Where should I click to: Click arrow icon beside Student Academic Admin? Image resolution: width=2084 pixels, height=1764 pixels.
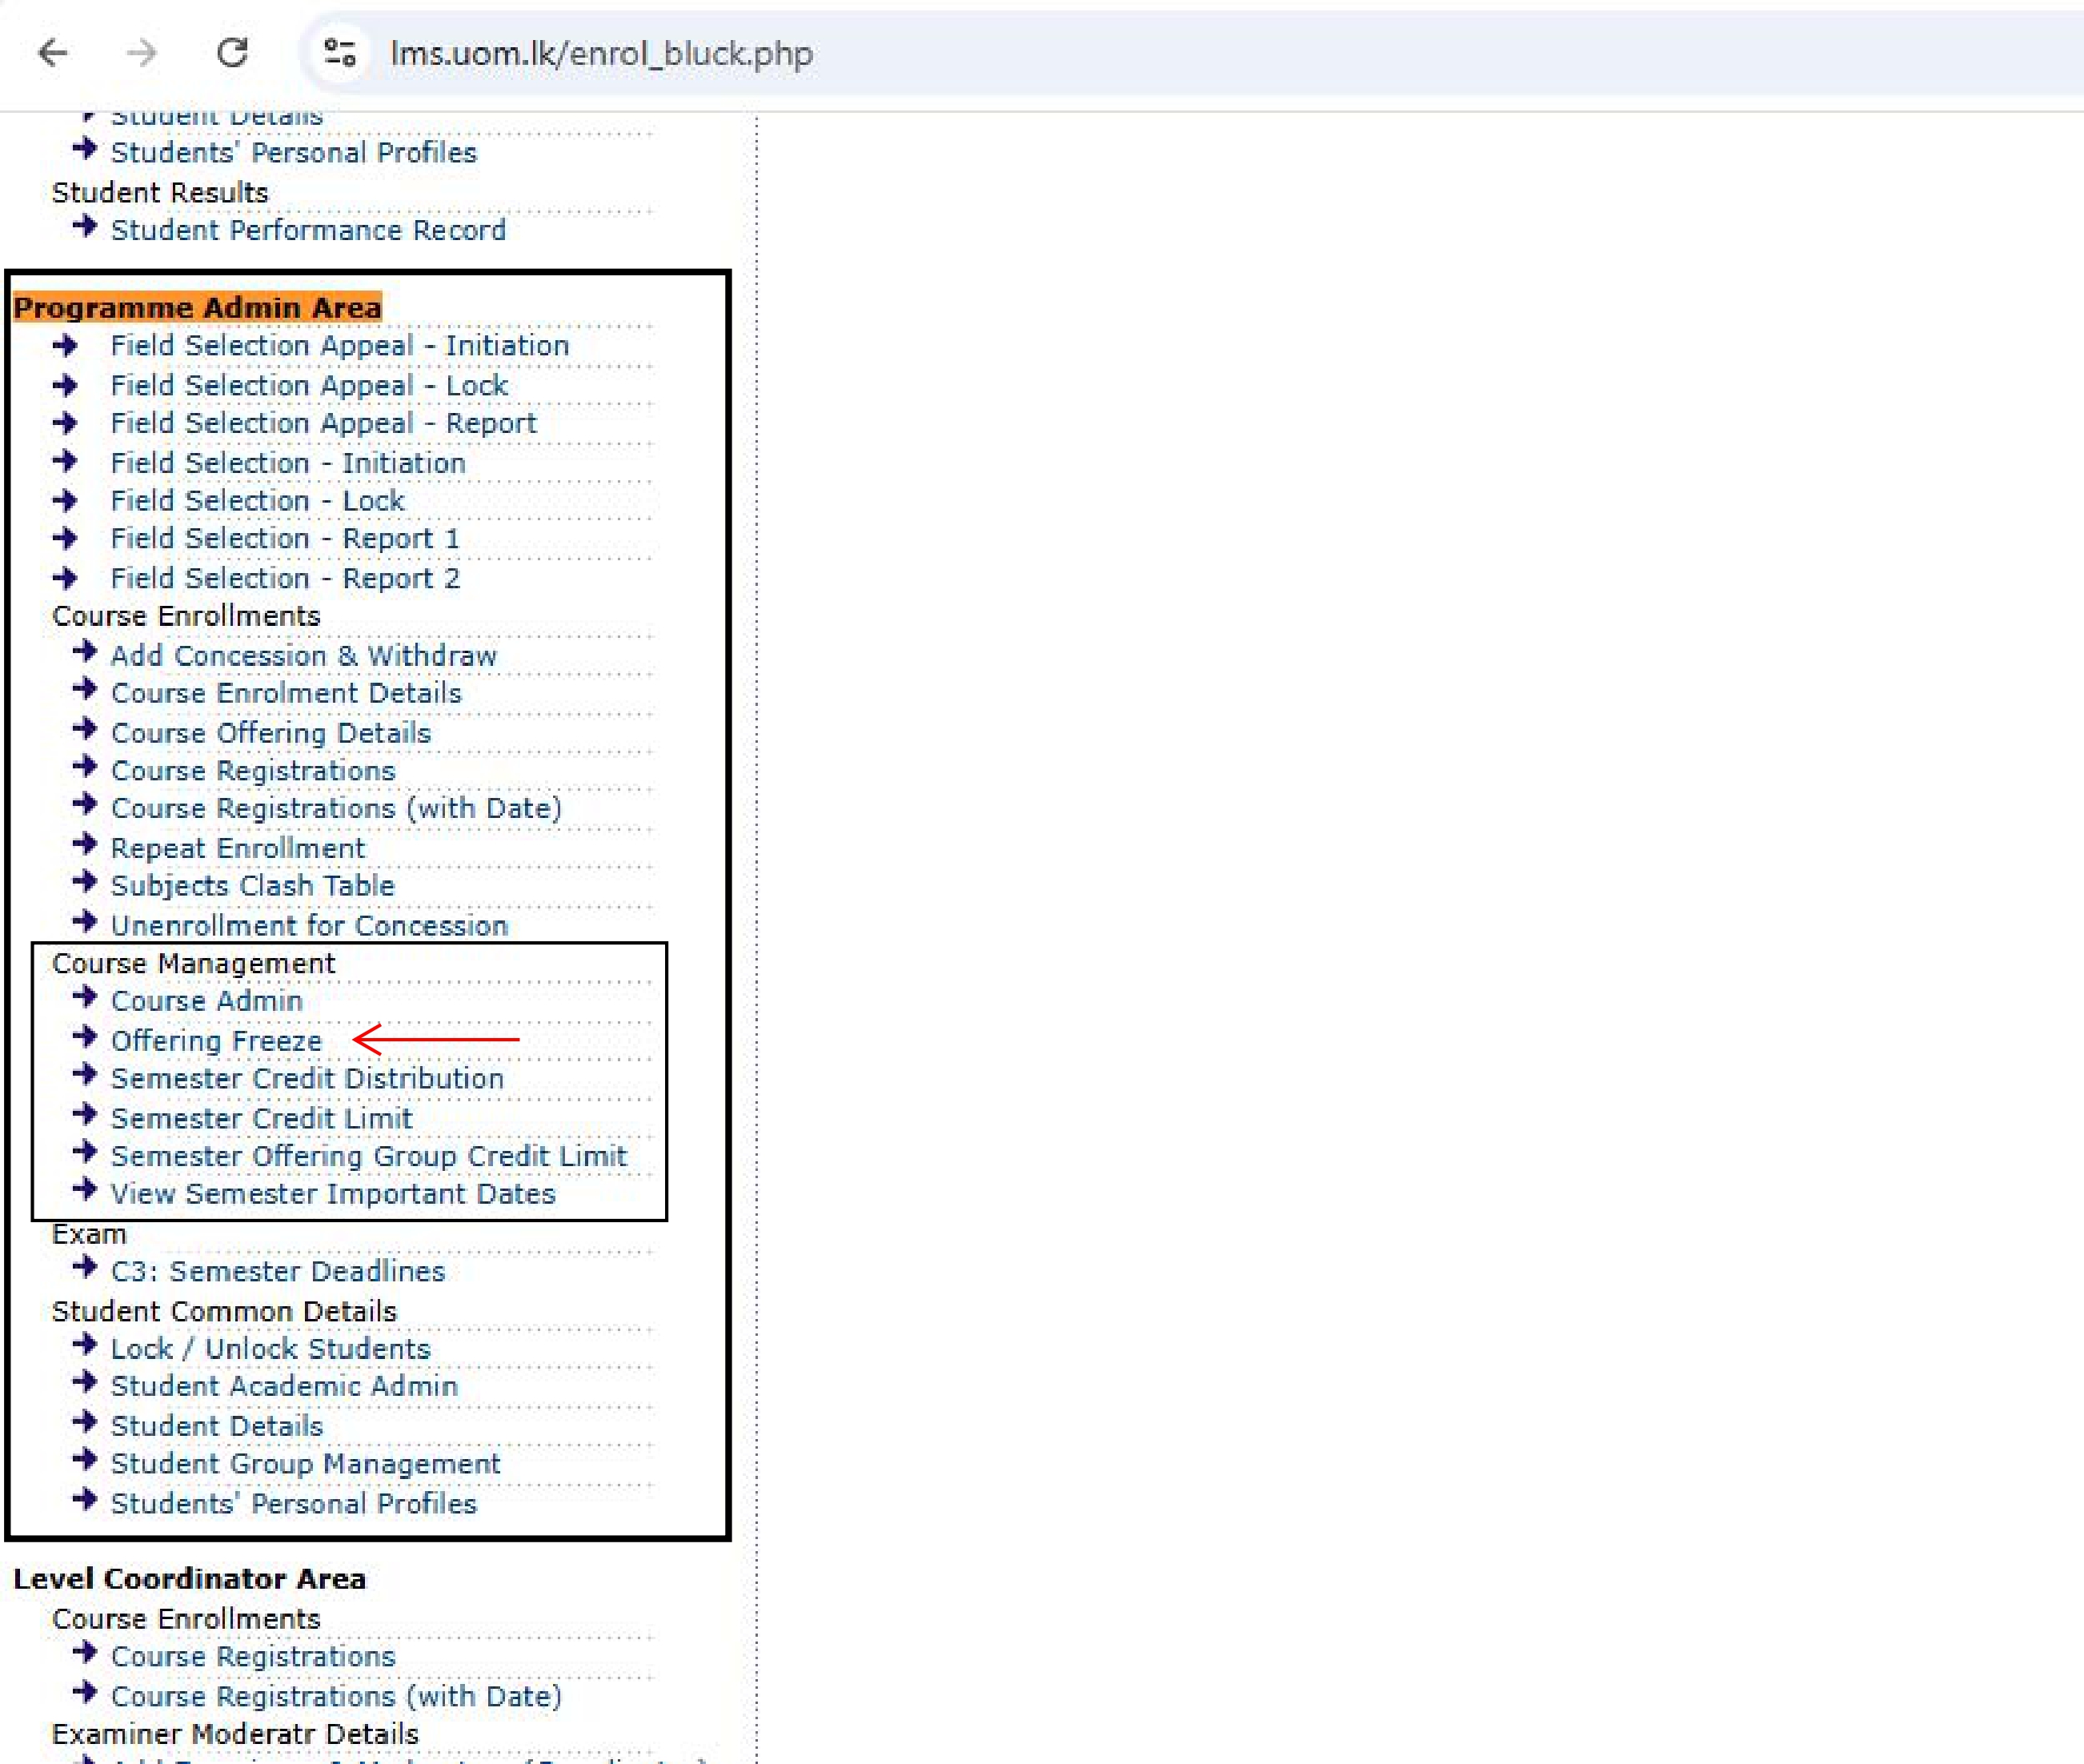pos(85,1382)
